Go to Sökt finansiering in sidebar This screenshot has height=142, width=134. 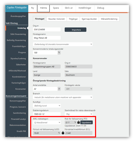point(18,34)
